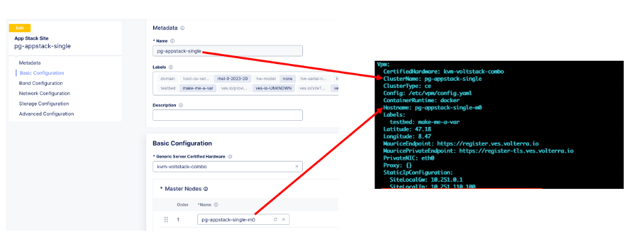Click the info icon for the Metadata Name field
The height and width of the screenshot is (247, 634).
click(x=173, y=41)
